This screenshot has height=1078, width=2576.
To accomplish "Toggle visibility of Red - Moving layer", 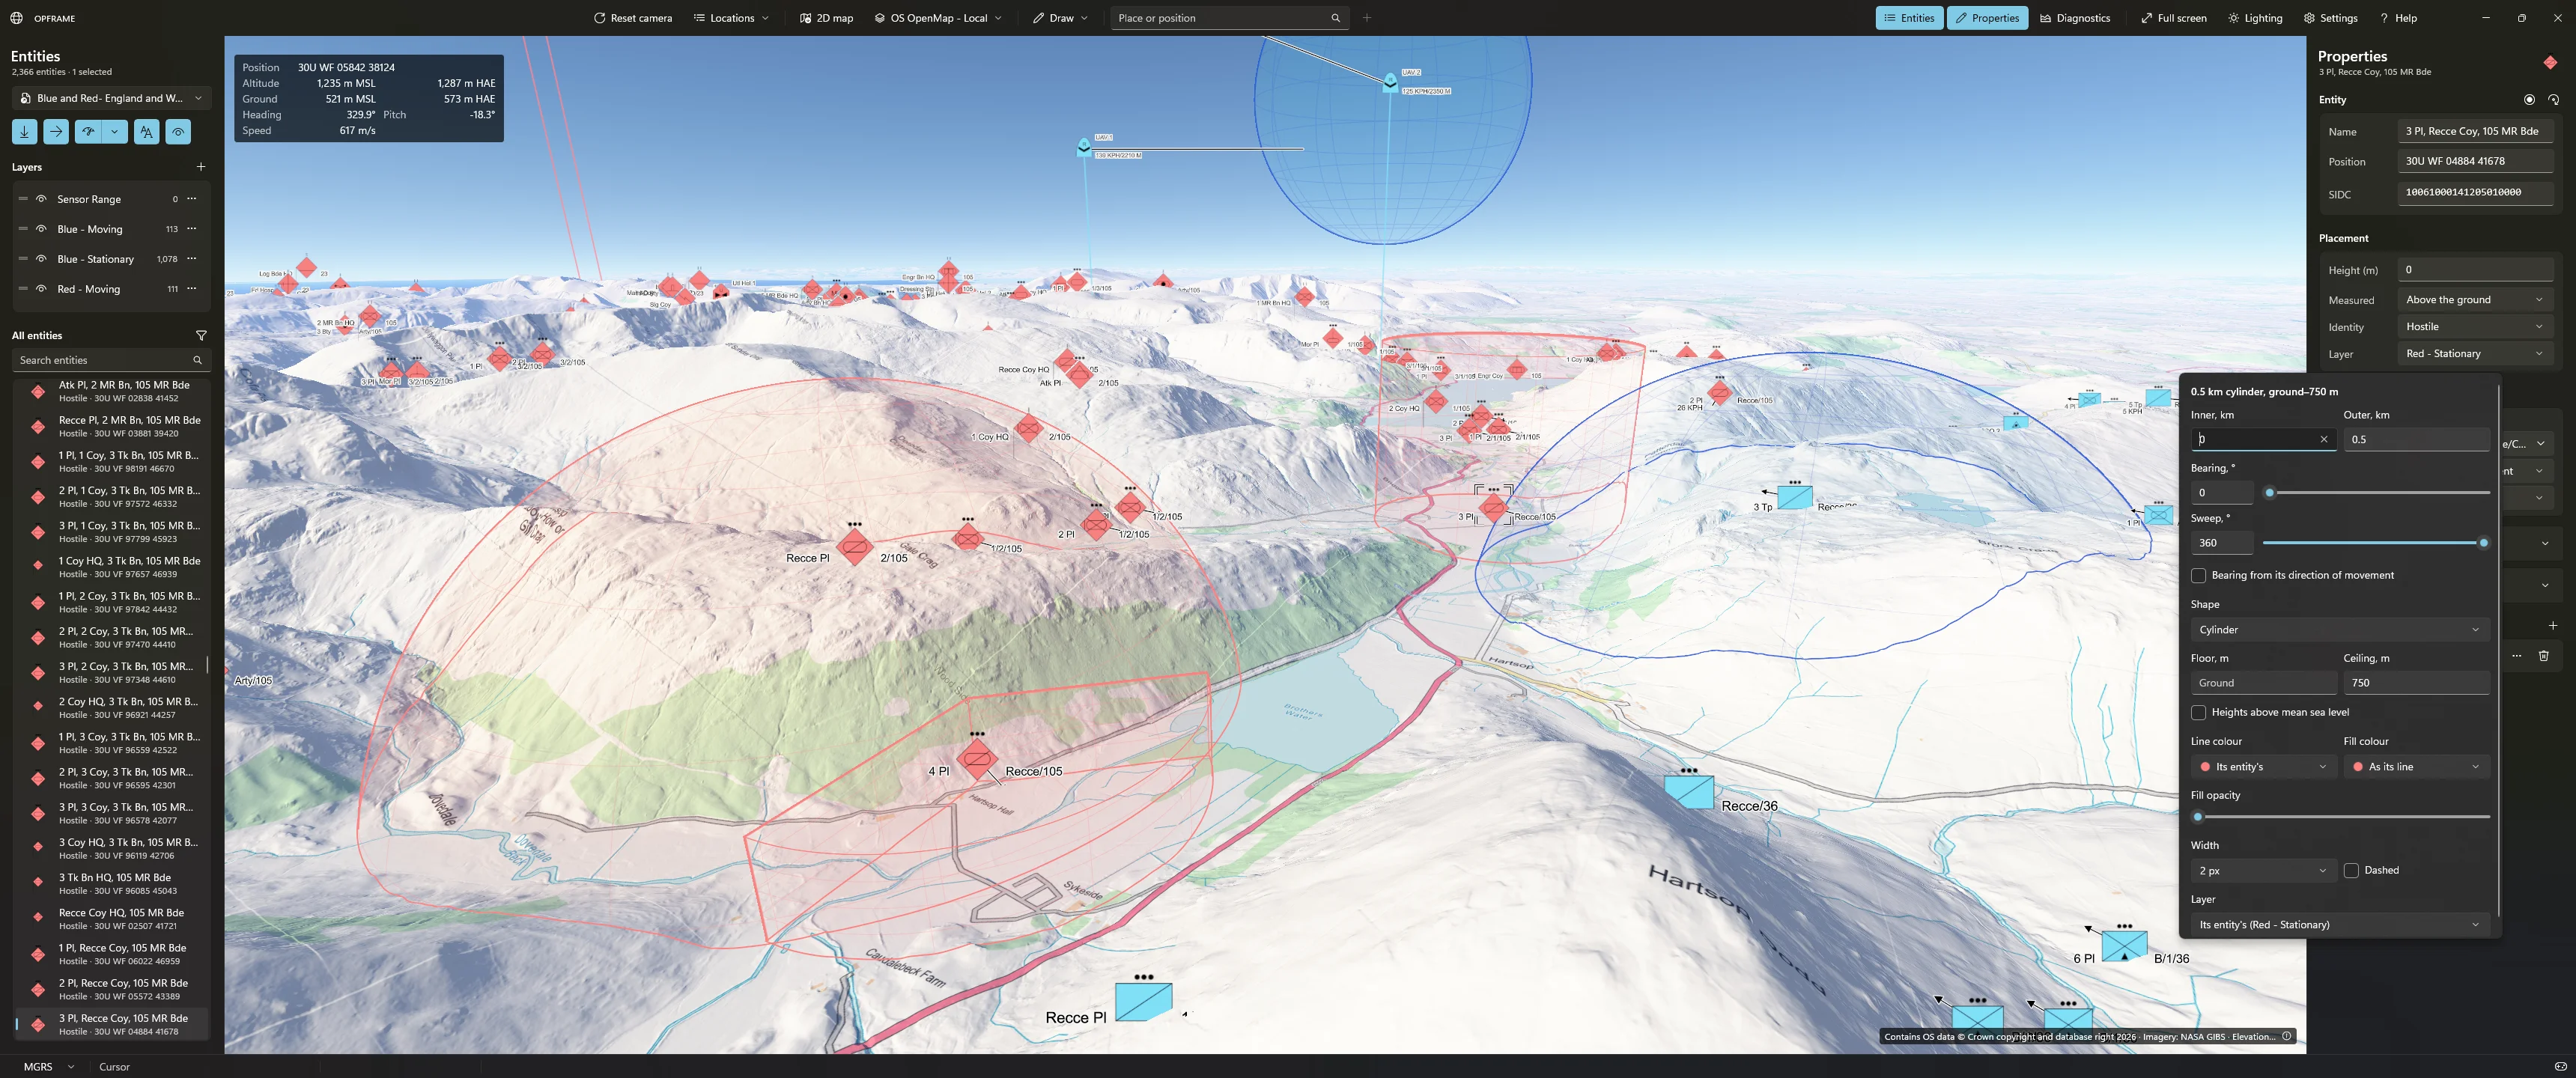I will pyautogui.click(x=41, y=289).
